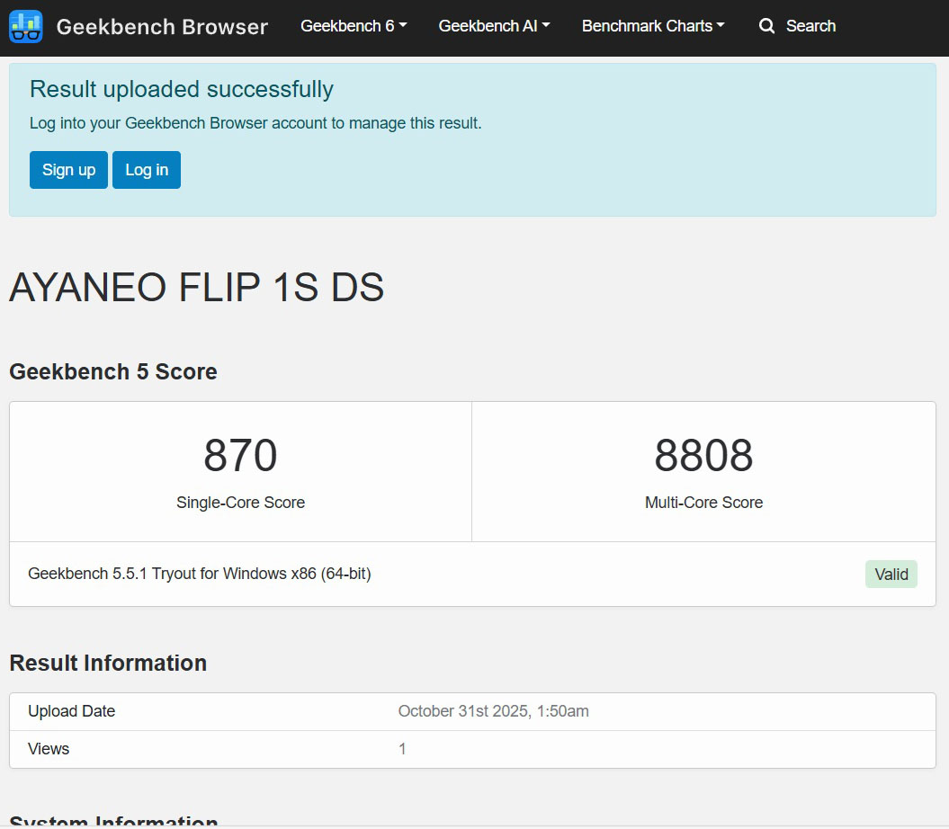Open the Benchmark Charts dropdown

653,26
